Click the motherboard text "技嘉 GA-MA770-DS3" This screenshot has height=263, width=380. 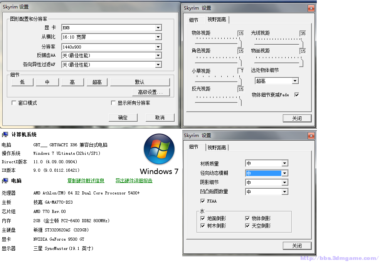tap(53, 202)
